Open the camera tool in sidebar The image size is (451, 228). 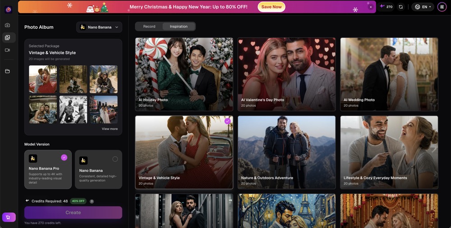click(x=8, y=25)
